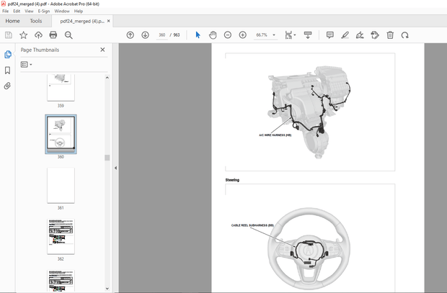Open Attachments paperclip panel
447x293 pixels.
click(7, 86)
